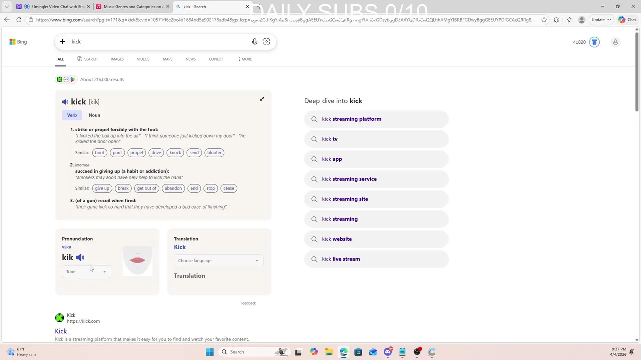Open suggestion kick streaming platform

(x=376, y=119)
